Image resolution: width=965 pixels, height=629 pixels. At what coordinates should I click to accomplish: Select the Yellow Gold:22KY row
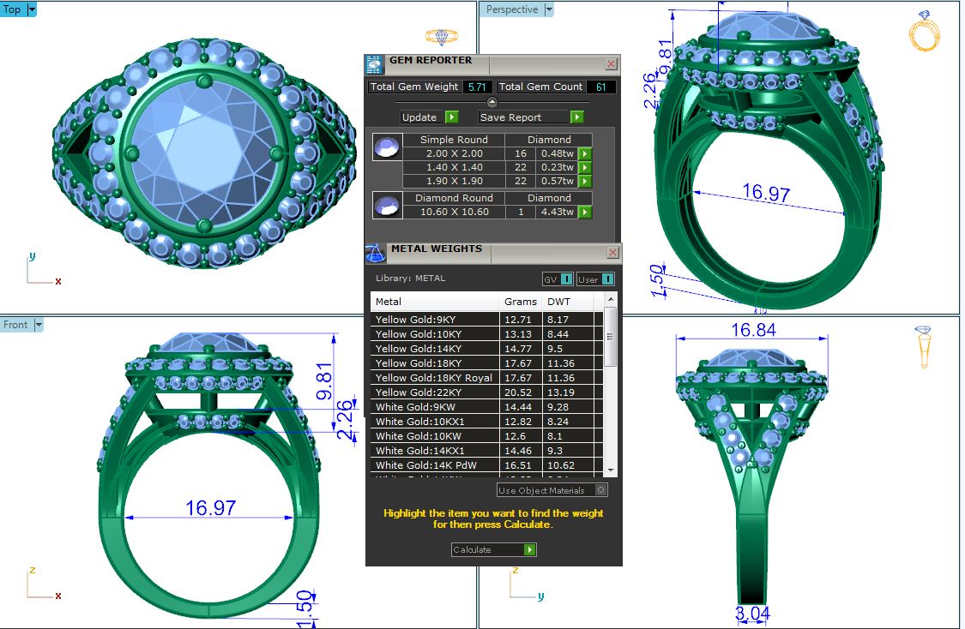click(487, 392)
